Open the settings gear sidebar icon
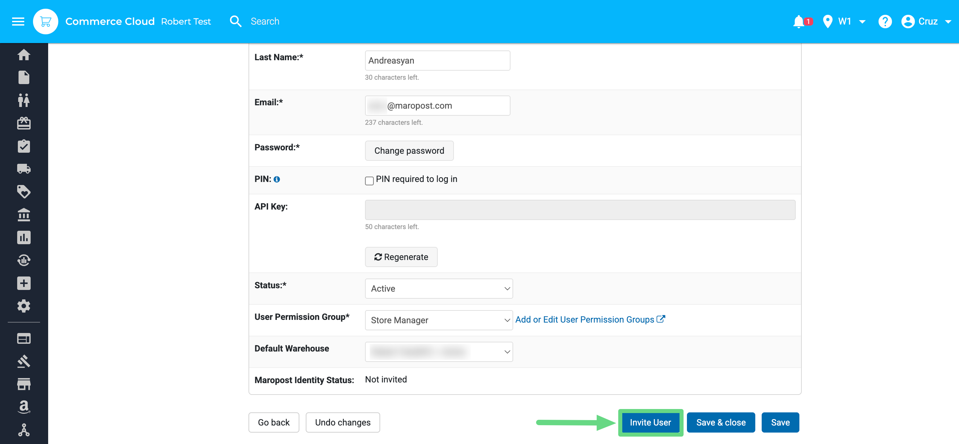The height and width of the screenshot is (444, 959). point(24,306)
